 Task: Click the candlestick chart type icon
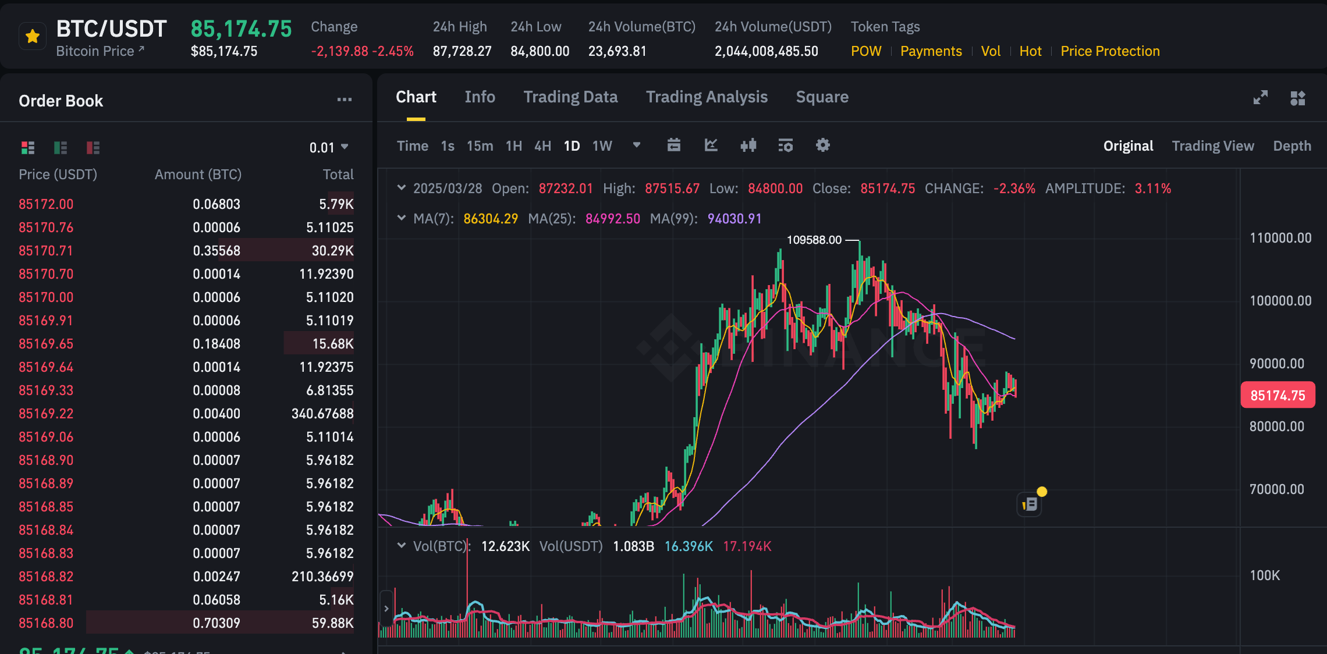click(x=748, y=145)
